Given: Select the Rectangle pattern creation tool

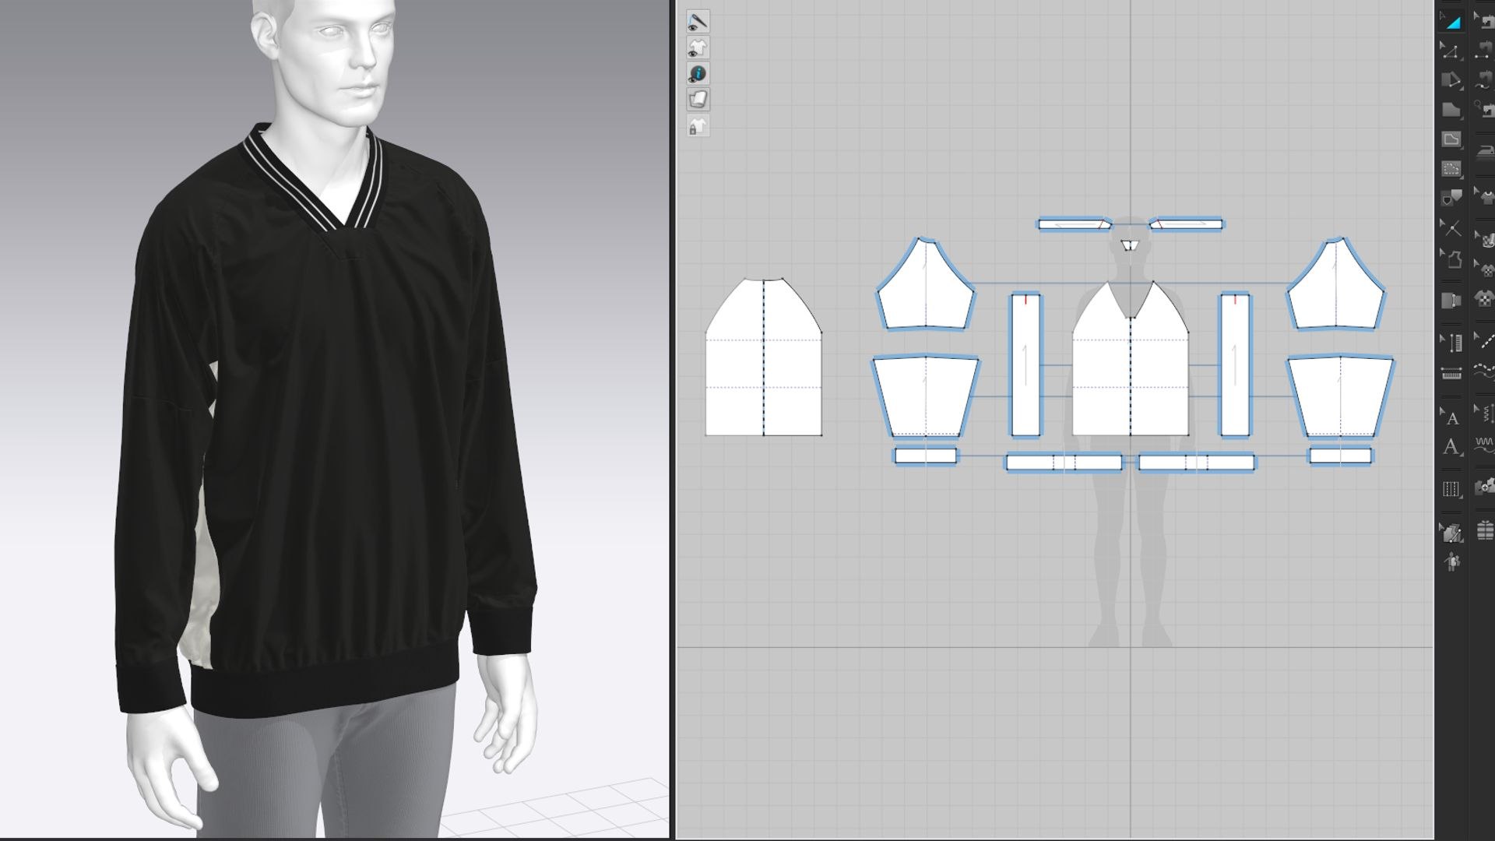Looking at the screenshot, I should tap(1451, 111).
